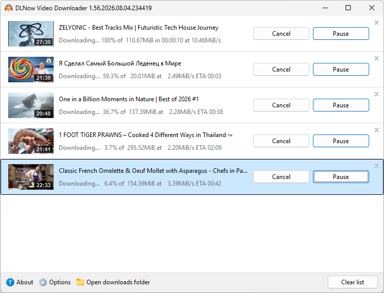384x293 pixels.
Task: Click status 3.7% of 295.52MiB
Action: pyautogui.click(x=140, y=148)
